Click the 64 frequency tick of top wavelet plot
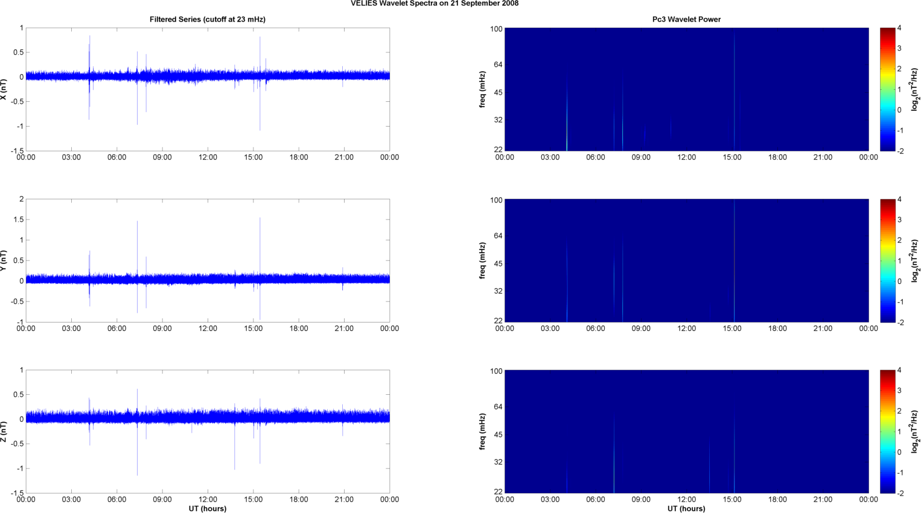This screenshot has height=513, width=921. coord(498,65)
